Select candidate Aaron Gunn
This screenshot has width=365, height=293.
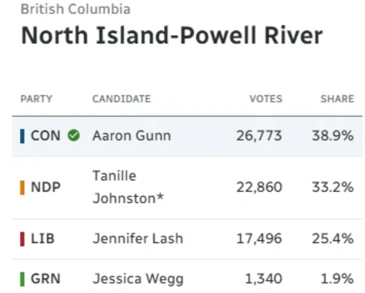[132, 136]
